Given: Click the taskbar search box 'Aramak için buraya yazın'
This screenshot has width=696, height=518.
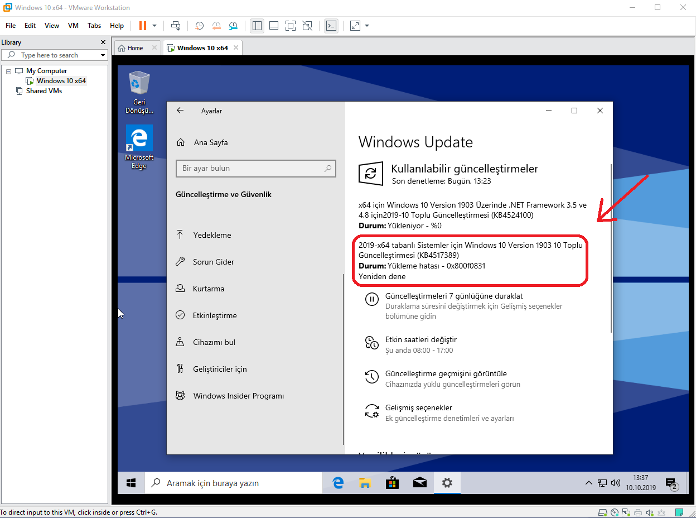Looking at the screenshot, I should click(x=234, y=483).
